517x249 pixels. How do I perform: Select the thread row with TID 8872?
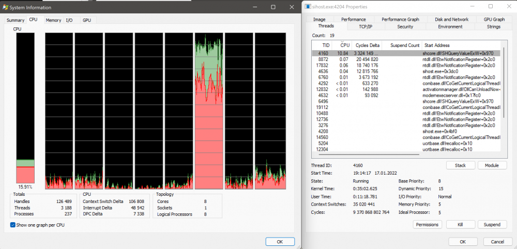point(326,59)
